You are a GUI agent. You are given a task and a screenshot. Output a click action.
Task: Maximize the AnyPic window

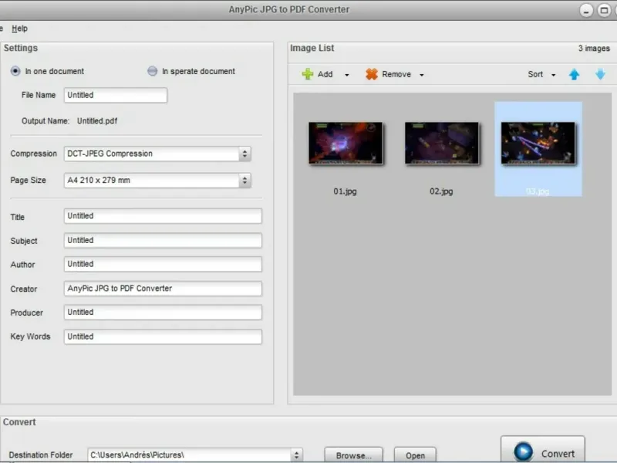[x=604, y=10]
